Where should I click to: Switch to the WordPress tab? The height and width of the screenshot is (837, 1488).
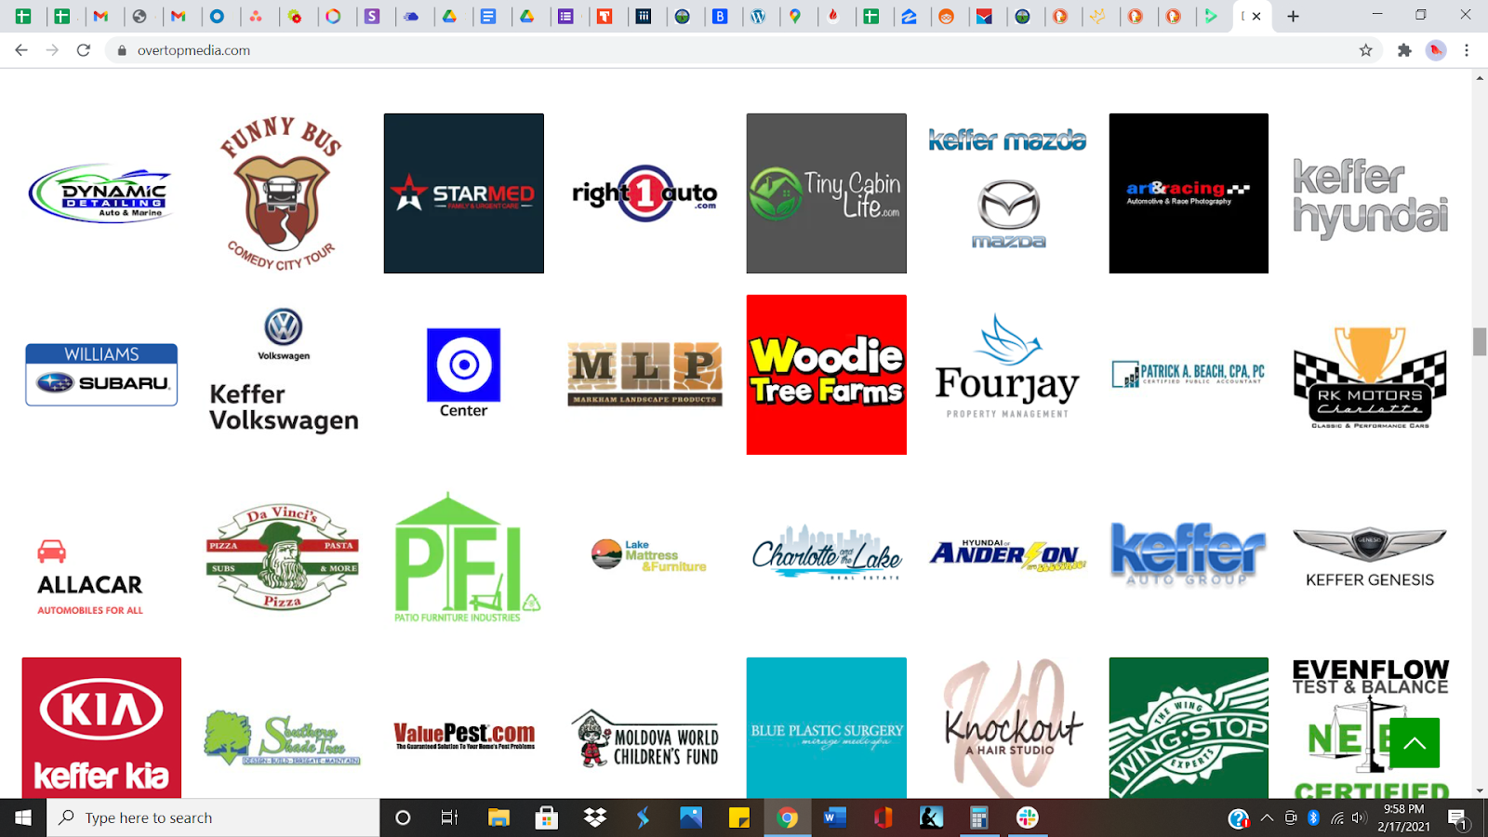pos(759,16)
